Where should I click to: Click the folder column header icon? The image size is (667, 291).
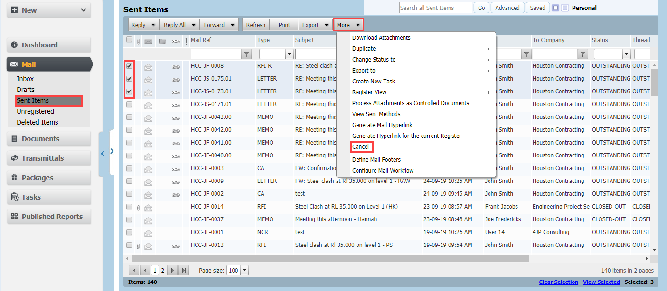[x=162, y=41]
